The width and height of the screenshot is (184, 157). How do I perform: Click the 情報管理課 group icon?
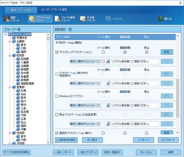18,83
